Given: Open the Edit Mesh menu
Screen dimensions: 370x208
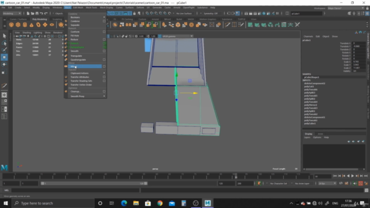Looking at the screenshot, I should 78,8.
